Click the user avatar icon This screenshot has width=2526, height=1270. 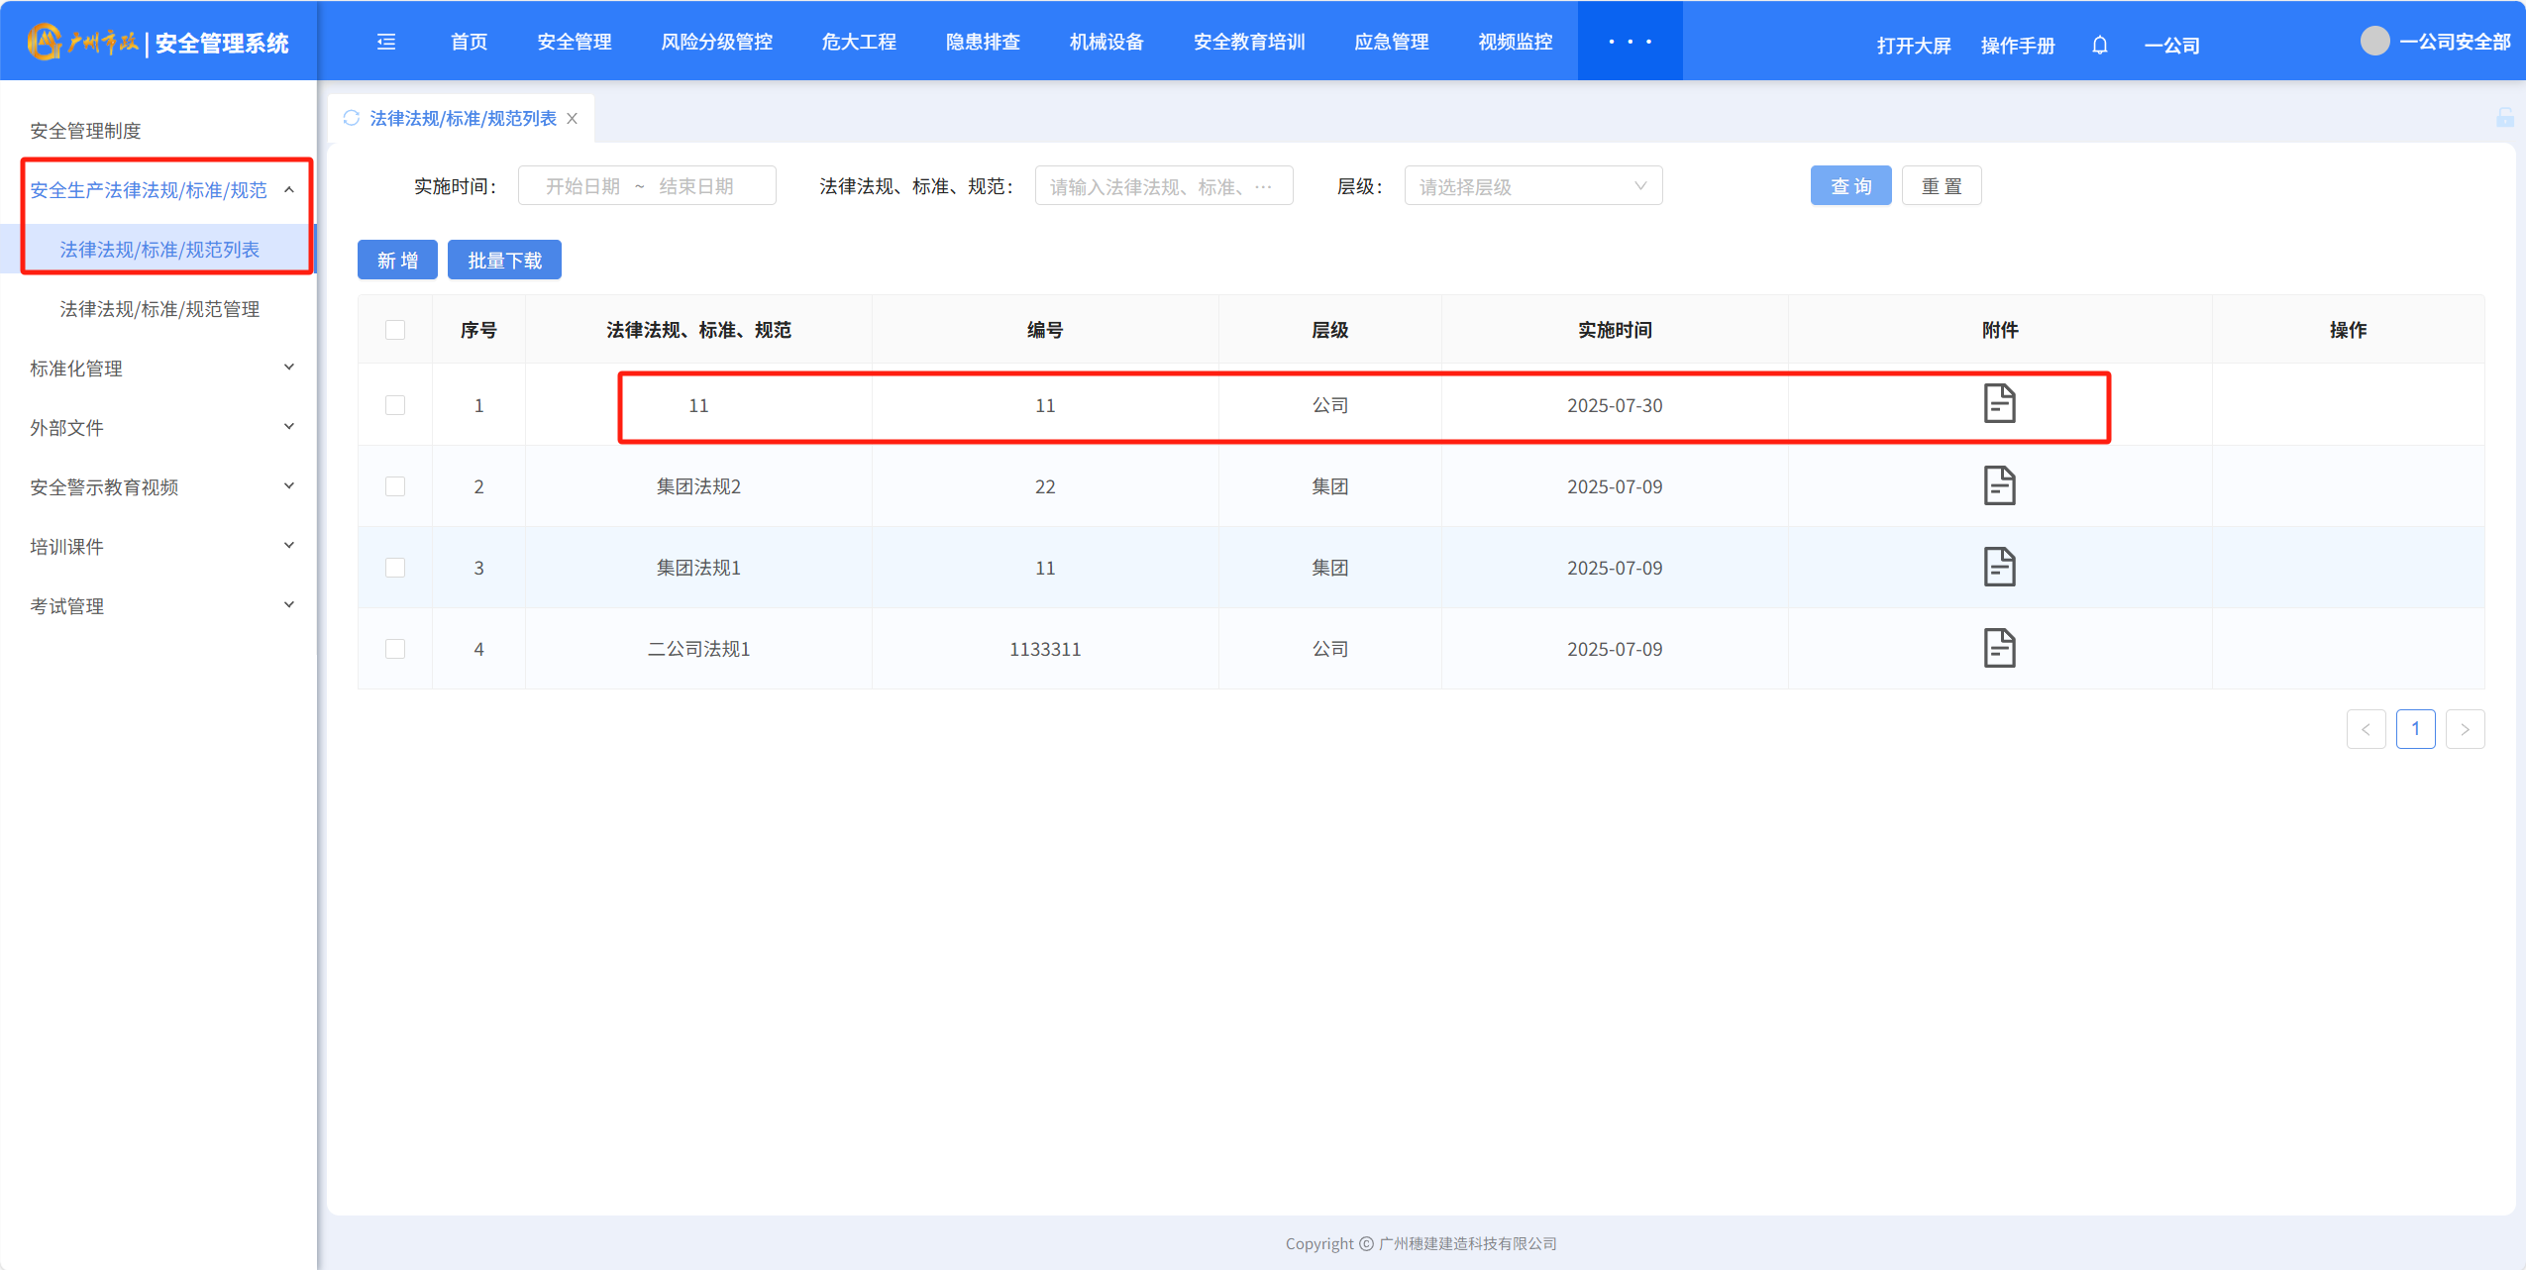[2373, 42]
